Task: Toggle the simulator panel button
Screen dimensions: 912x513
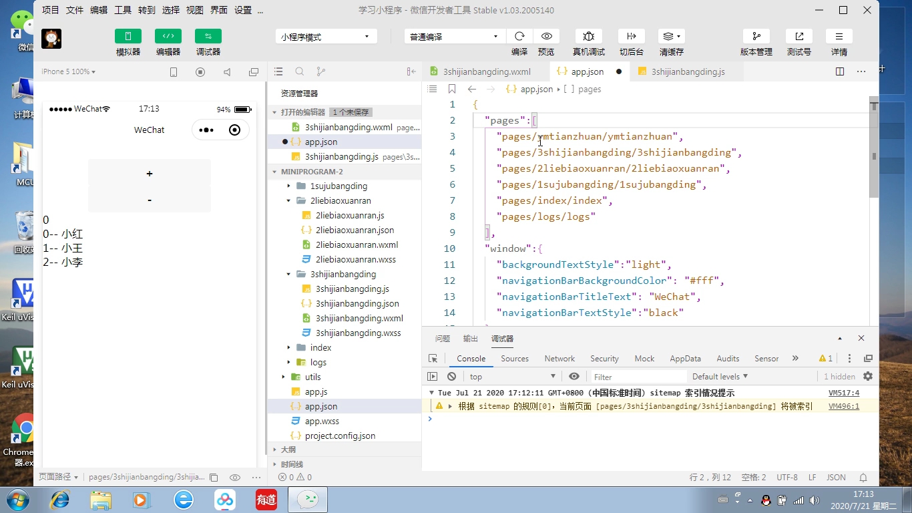Action: coord(128,36)
